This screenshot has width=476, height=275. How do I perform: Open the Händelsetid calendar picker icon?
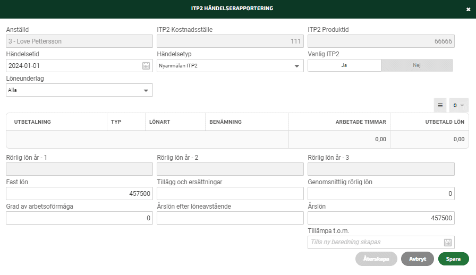146,66
